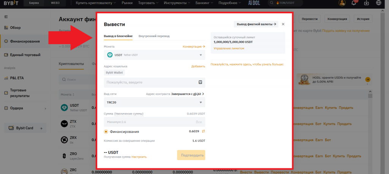This screenshot has height=174, width=389.
Task: Click Earn in the ZRX row
Action: tap(319, 140)
